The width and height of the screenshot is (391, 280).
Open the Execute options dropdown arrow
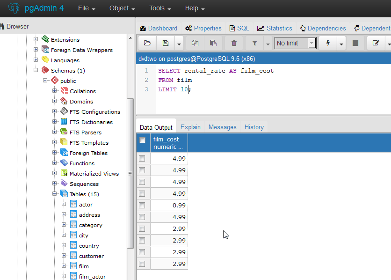(341, 43)
